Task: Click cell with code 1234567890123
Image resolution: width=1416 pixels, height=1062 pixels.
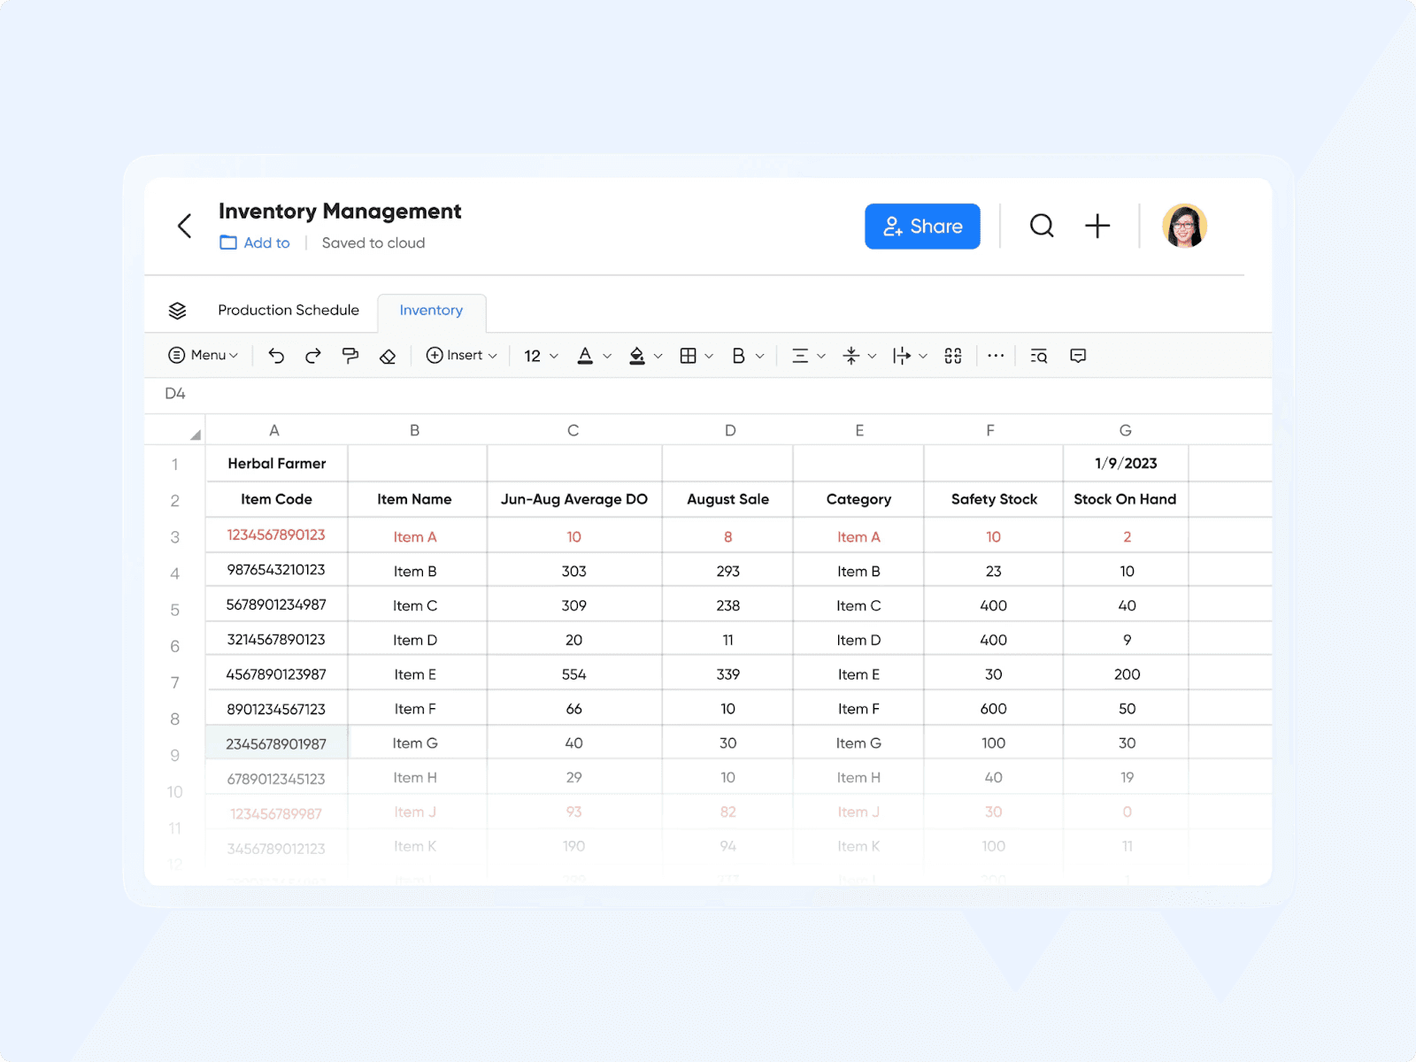Action: [277, 535]
